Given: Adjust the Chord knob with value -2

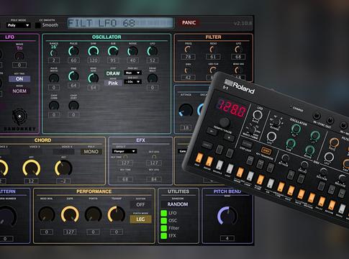Looking at the screenshot, I should tap(63, 168).
